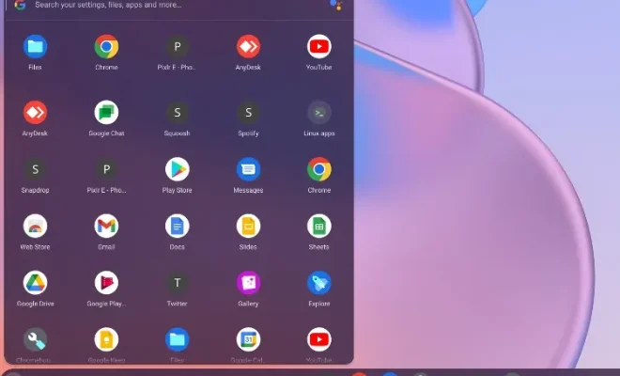Open Pixlr E between Chrome and AnyDesk

[178, 47]
